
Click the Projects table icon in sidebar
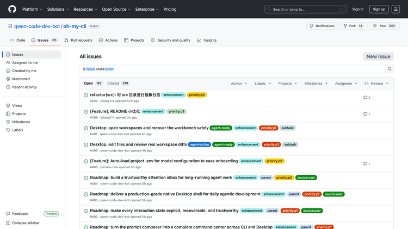[8, 114]
